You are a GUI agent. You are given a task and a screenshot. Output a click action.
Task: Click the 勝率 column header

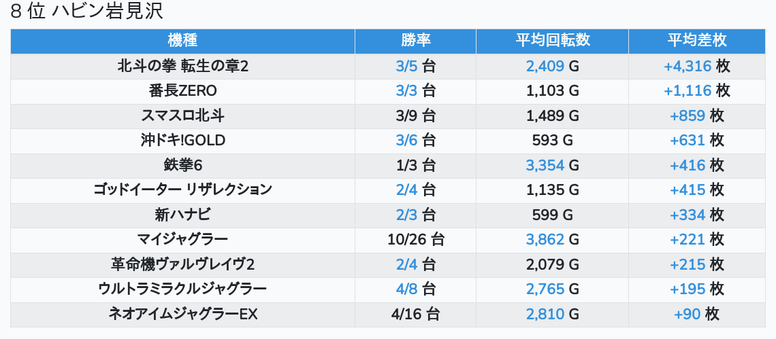pyautogui.click(x=415, y=41)
